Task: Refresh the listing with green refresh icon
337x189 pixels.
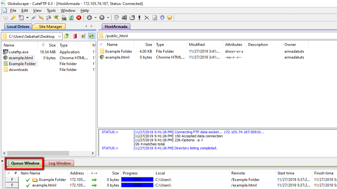Action: [x=71, y=18]
